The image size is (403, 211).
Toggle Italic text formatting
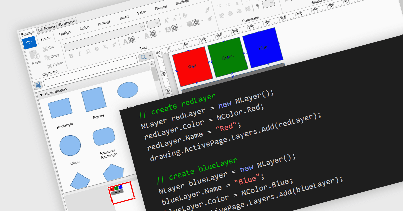79,54
